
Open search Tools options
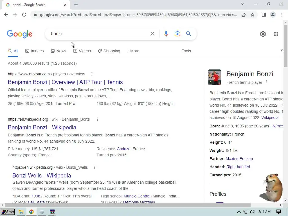pos(186,51)
